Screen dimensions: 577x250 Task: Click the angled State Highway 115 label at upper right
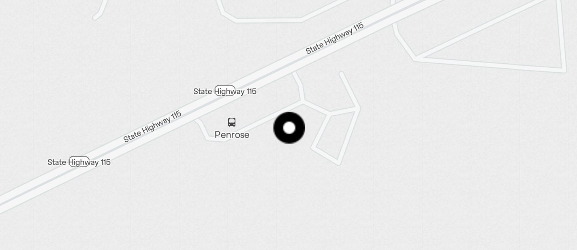pyautogui.click(x=335, y=38)
